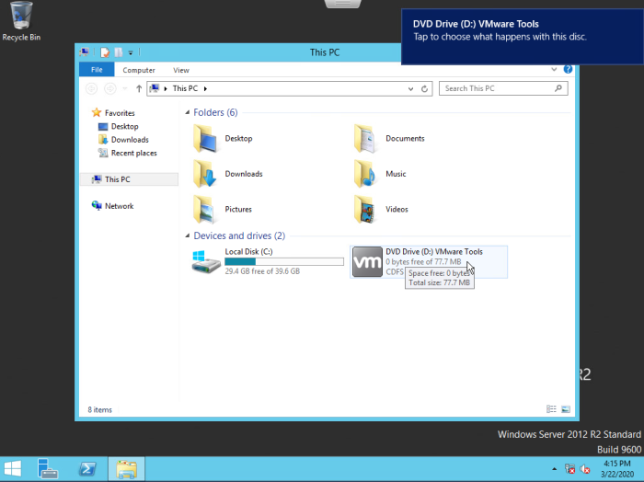Open the address bar history dropdown
This screenshot has width=644, height=482.
point(410,88)
